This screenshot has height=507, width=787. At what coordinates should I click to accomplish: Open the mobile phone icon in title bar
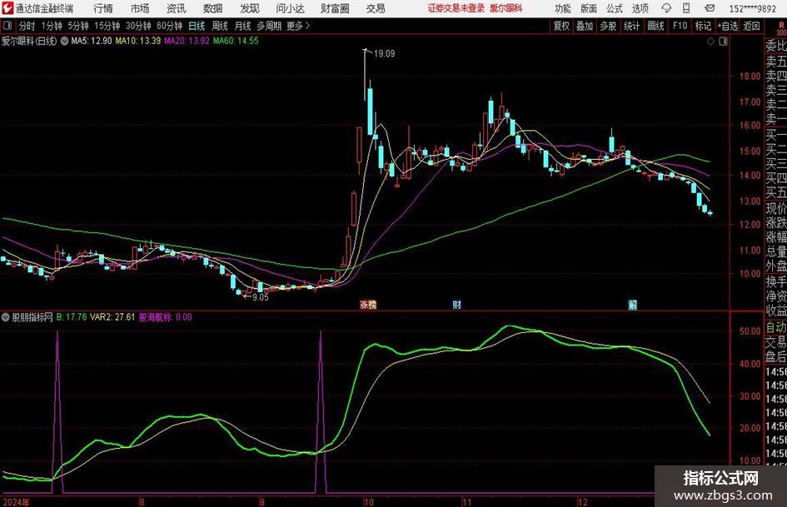point(686,8)
